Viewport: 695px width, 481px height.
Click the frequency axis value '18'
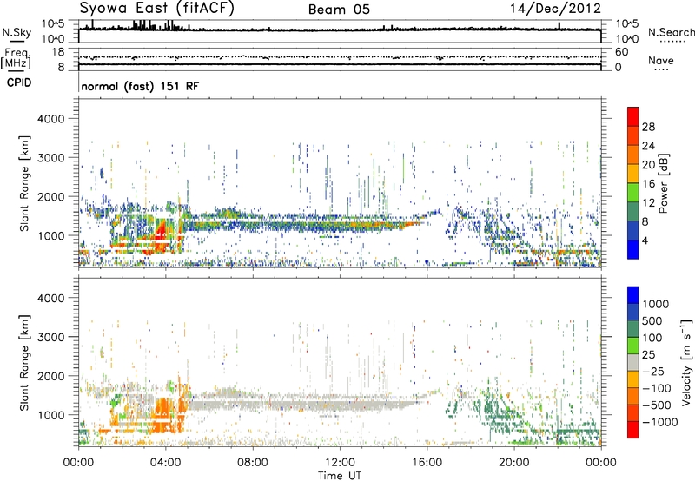coord(58,52)
